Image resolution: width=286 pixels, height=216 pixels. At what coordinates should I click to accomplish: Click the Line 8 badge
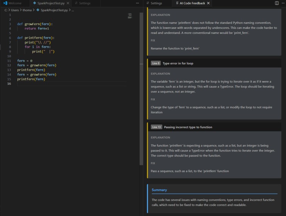coord(156,63)
